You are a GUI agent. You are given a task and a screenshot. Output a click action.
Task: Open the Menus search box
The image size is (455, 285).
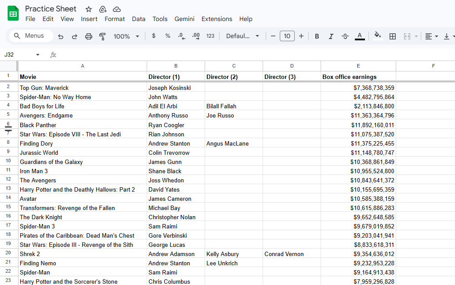tap(30, 36)
